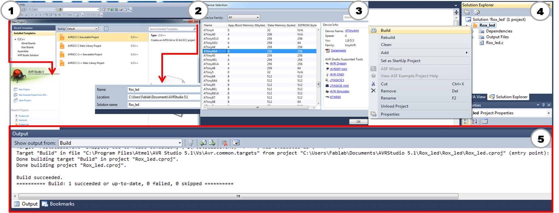Click Rox_led.c file icon in Solution Explorer

coord(482,43)
